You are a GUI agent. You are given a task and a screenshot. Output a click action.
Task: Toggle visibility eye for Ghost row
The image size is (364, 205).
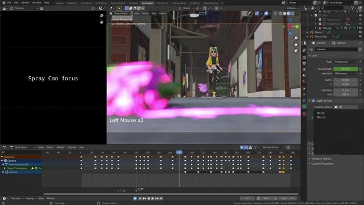coord(360,32)
